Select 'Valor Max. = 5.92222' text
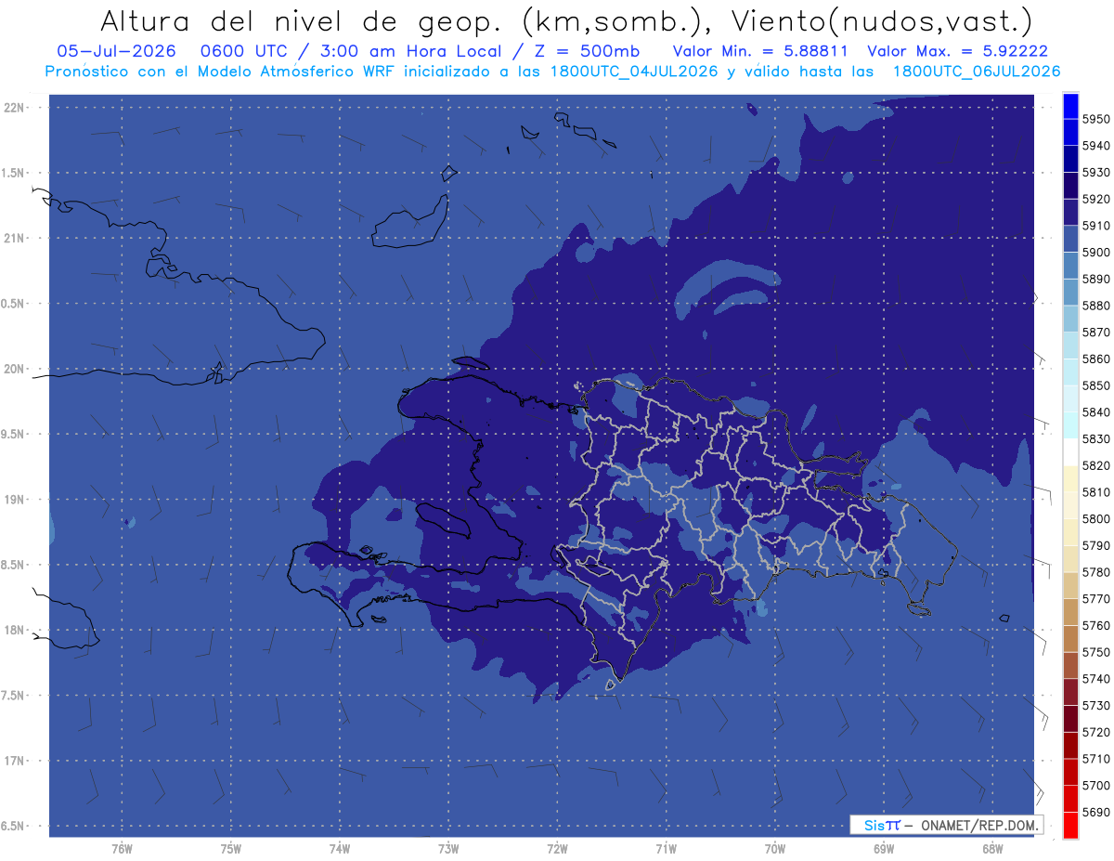 tap(958, 51)
